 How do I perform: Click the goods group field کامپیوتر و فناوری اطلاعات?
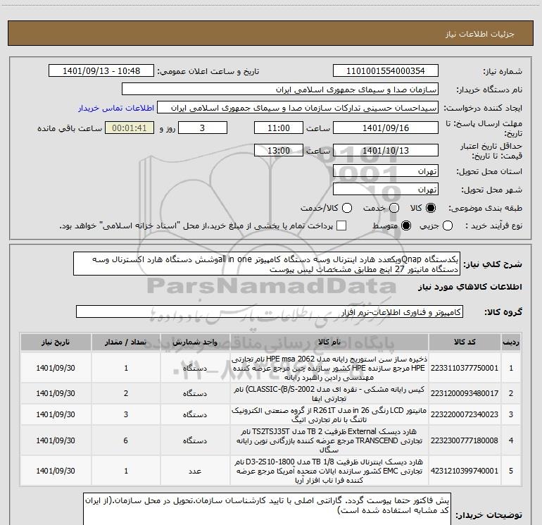pos(270,311)
